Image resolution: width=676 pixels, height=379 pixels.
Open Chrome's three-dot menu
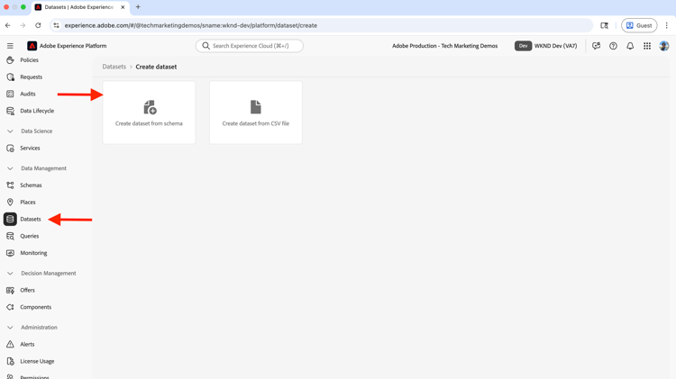point(666,25)
